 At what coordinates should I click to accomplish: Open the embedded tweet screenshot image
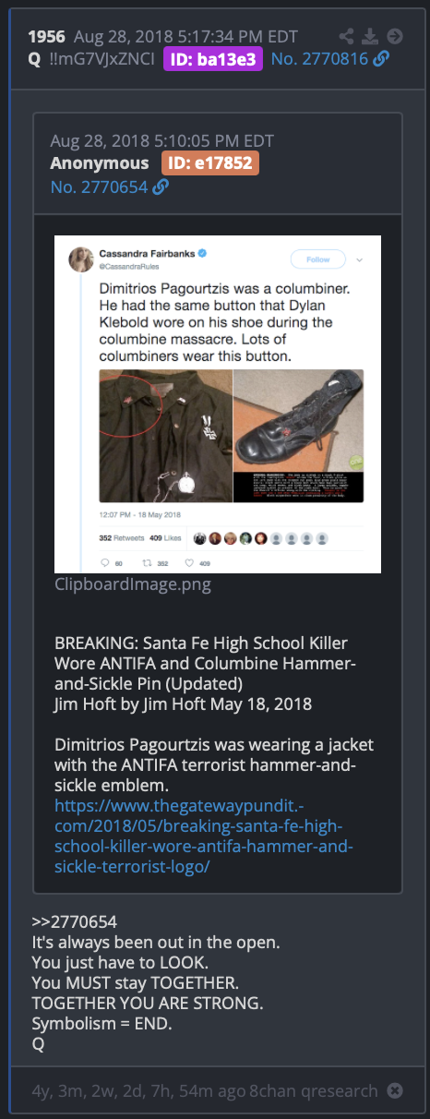[218, 404]
